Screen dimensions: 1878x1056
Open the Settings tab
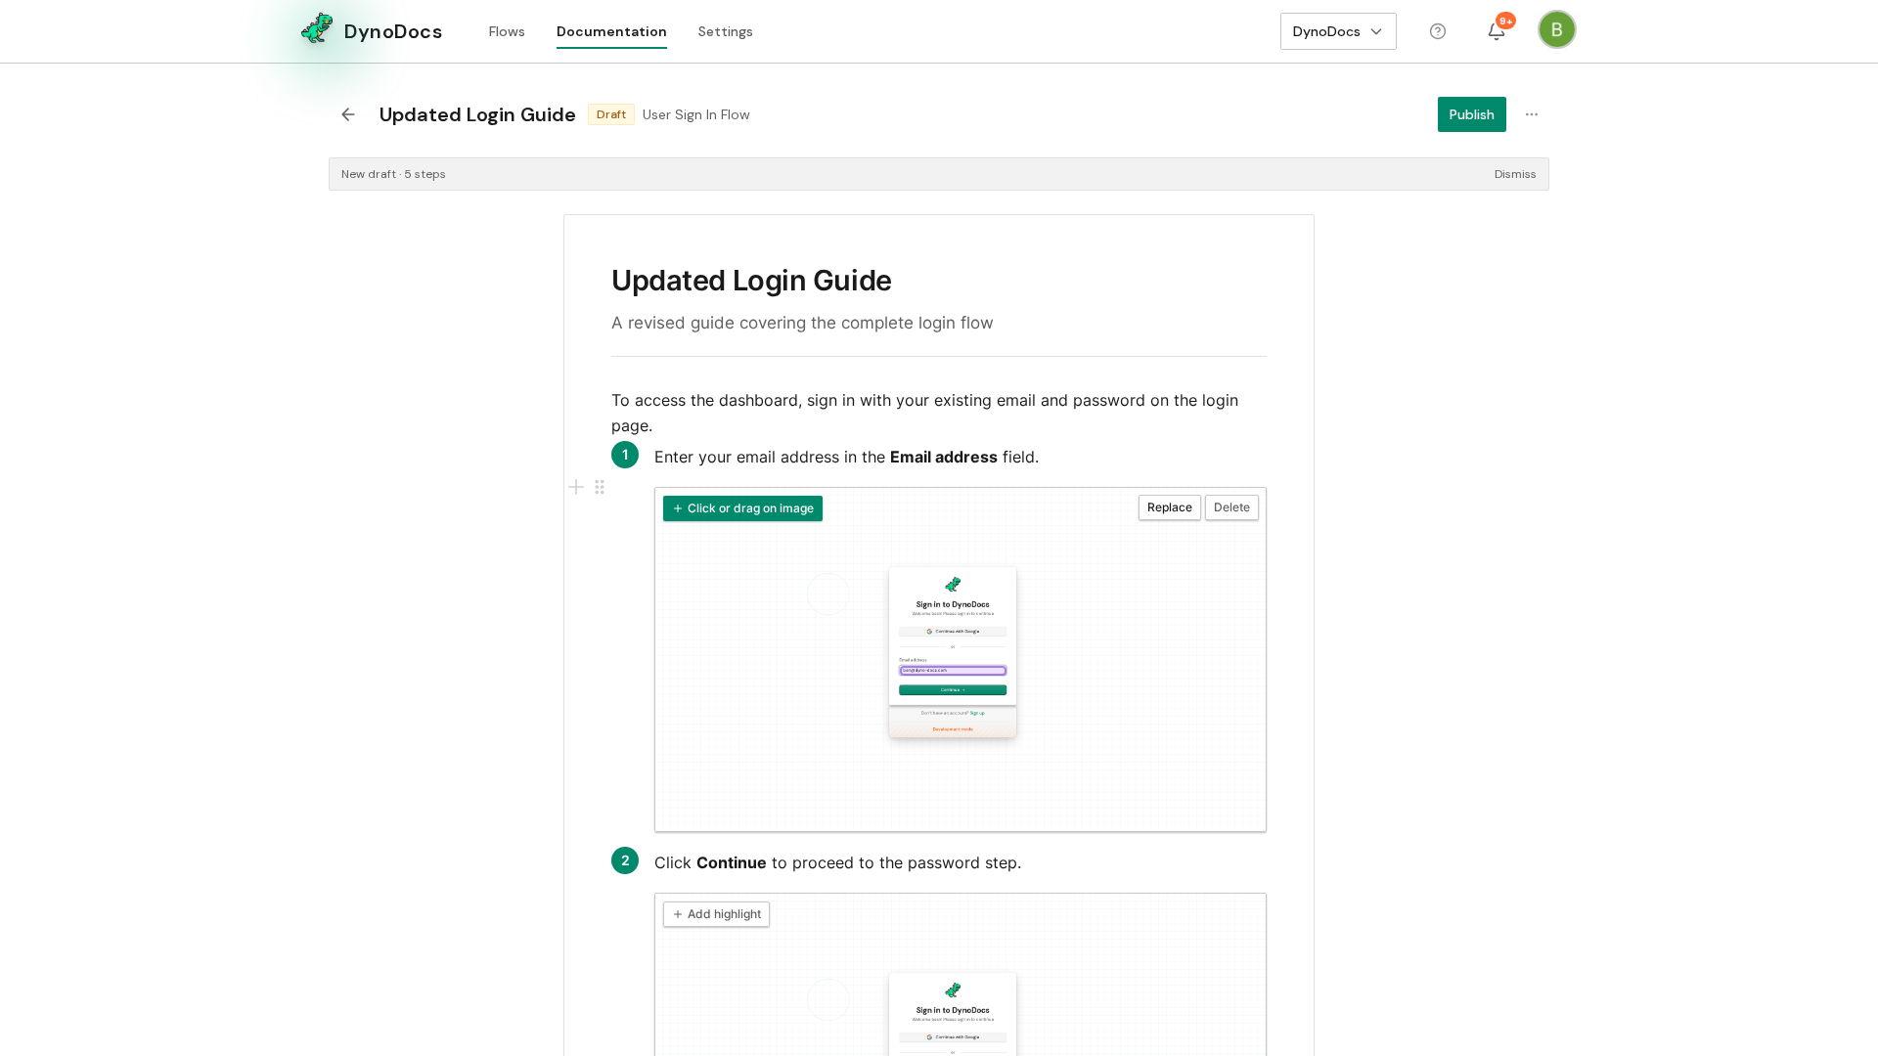pyautogui.click(x=726, y=31)
